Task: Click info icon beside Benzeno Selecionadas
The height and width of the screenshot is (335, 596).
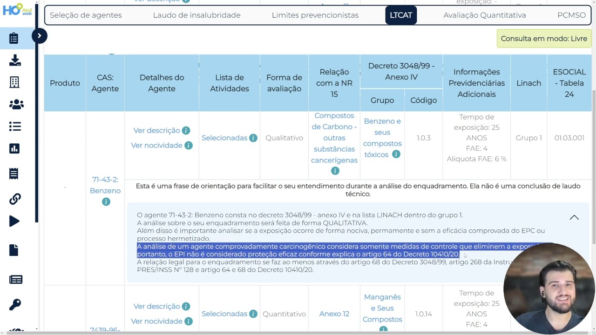Action: [253, 138]
